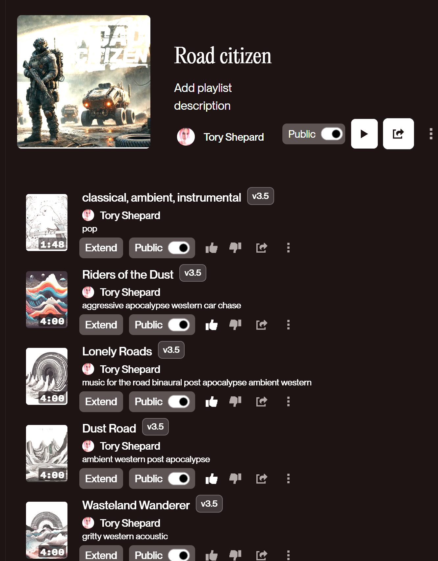Toggle Public switch for Dust Road

[x=179, y=479]
